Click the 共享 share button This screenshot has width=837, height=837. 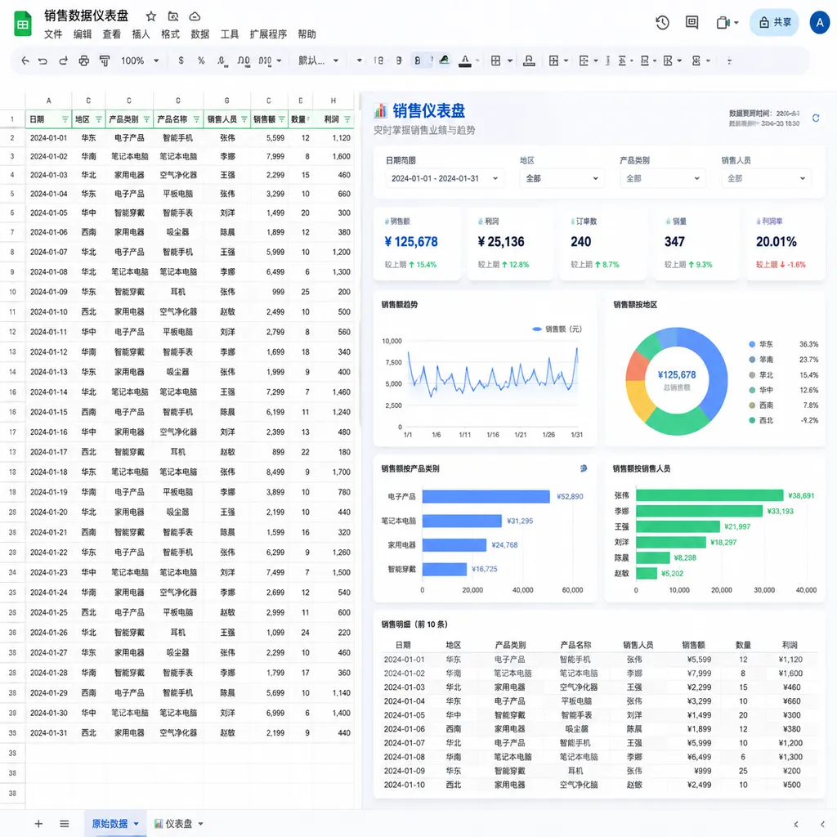[774, 22]
